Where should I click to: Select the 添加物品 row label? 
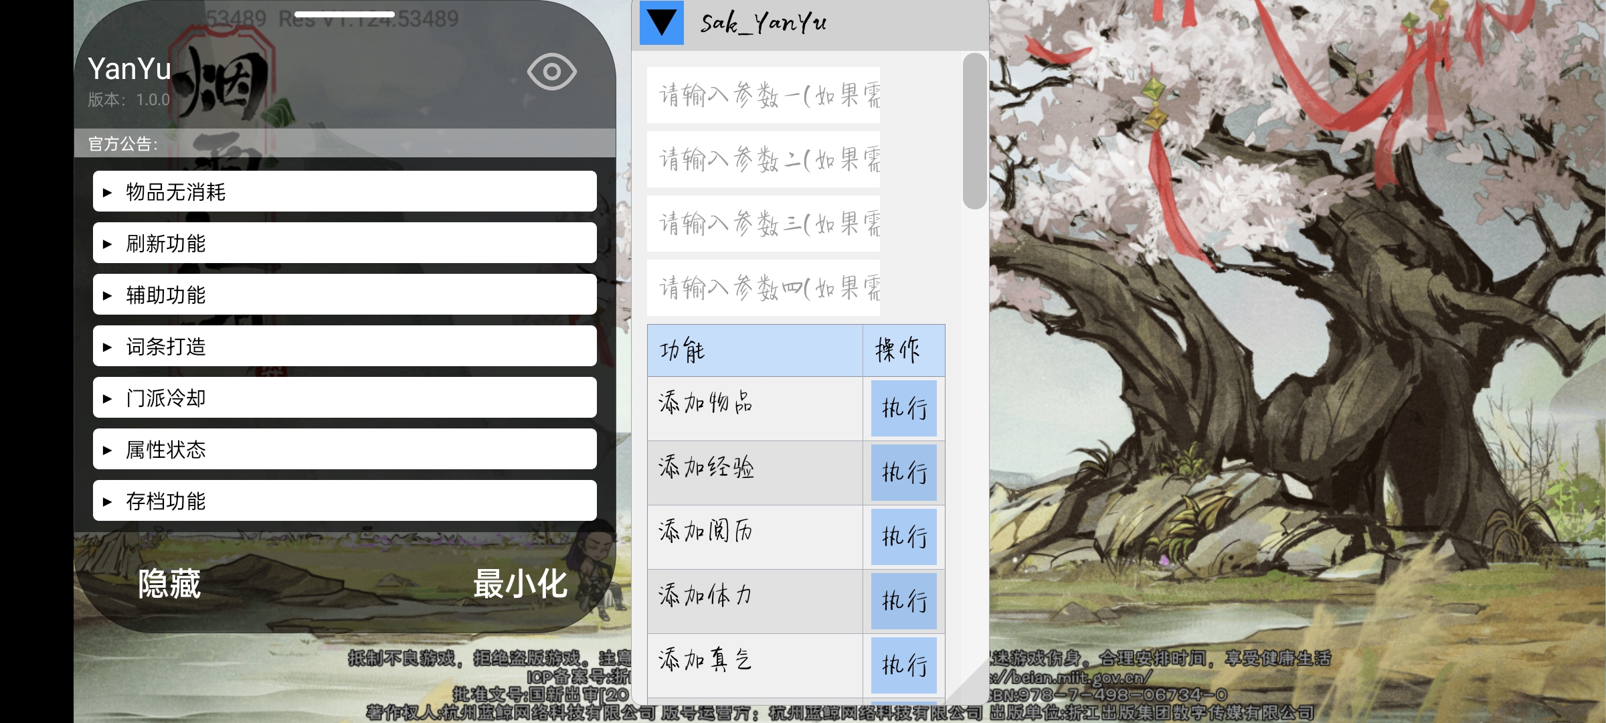[x=706, y=402]
